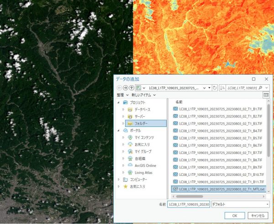Click the sort order icon
274x224 pixels.
pyautogui.click(x=222, y=87)
